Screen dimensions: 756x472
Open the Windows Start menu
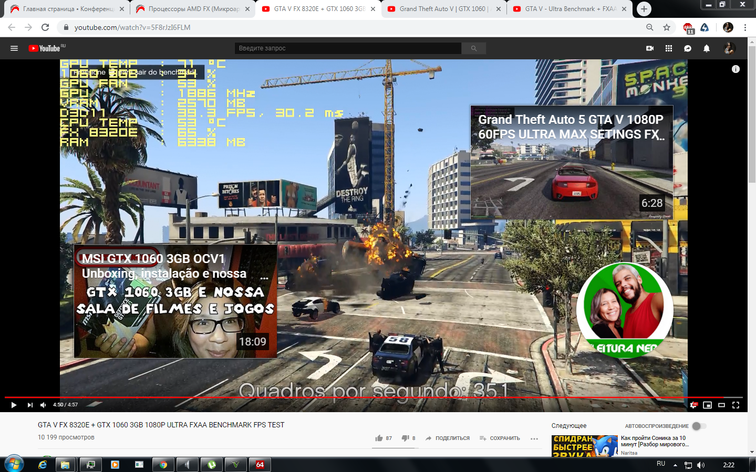14,464
